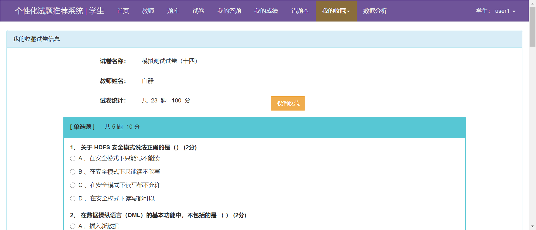The image size is (536, 230).
Task: Click the 试卷统计 label
Action: point(113,100)
